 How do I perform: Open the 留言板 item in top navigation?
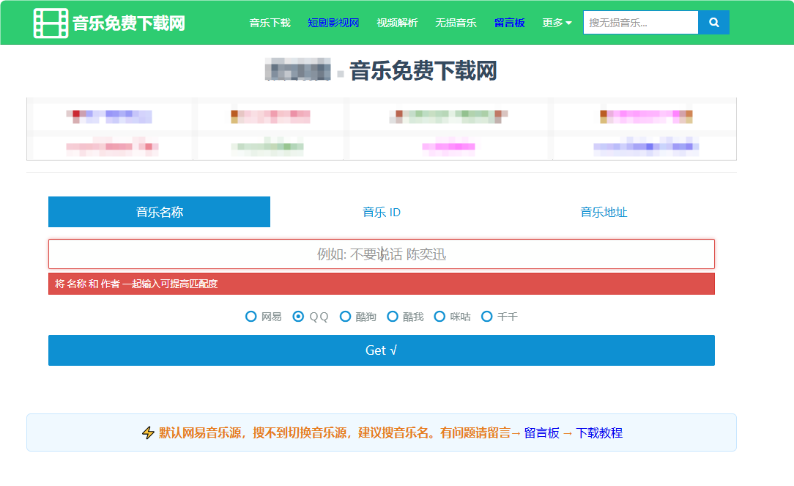pyautogui.click(x=509, y=23)
